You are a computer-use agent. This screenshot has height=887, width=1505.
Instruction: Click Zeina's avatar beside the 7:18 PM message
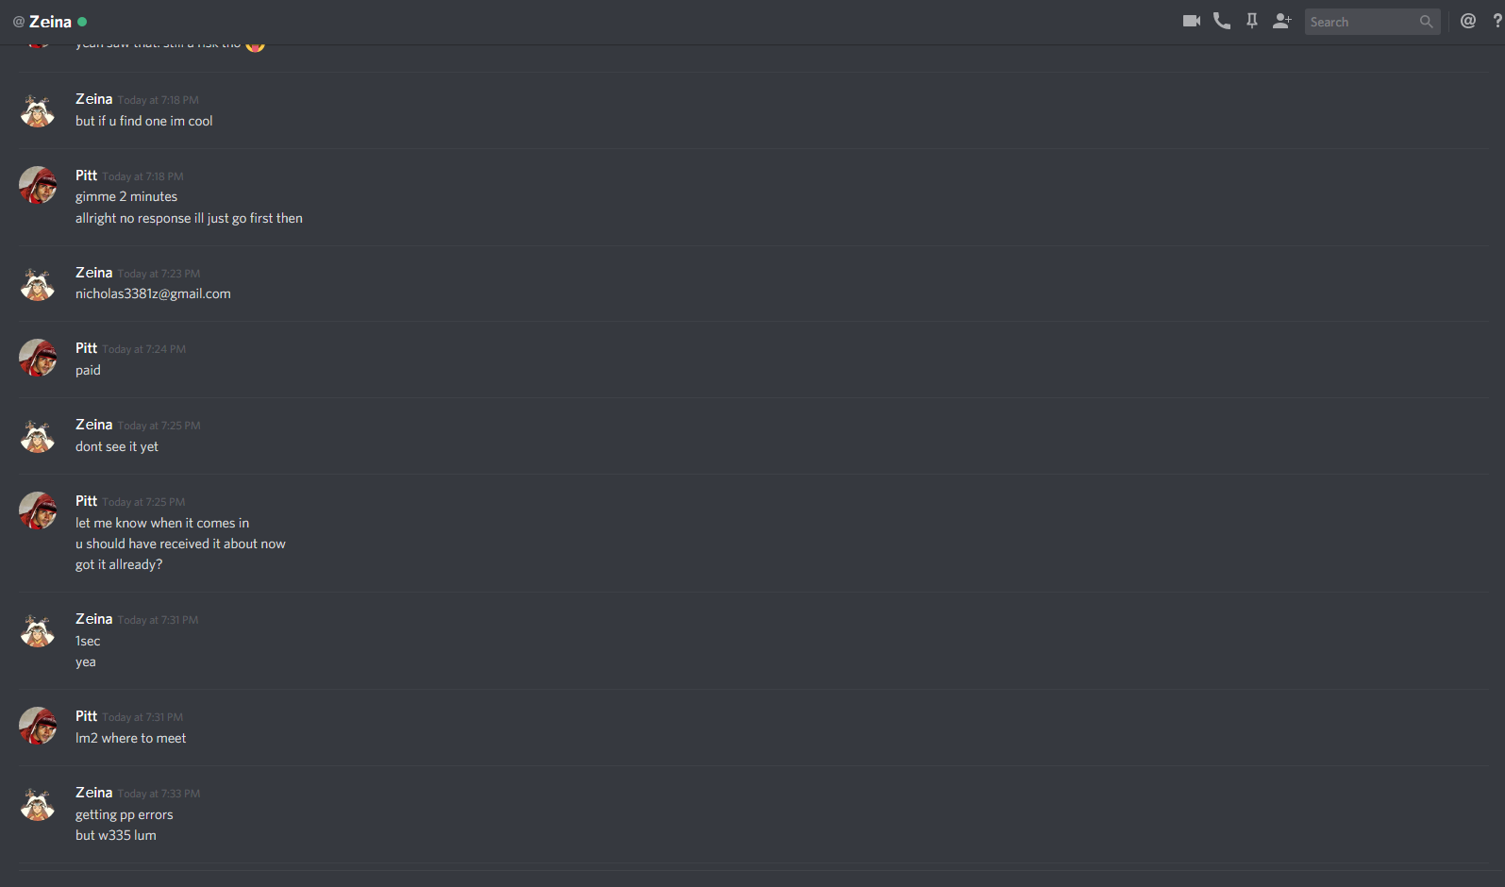[38, 109]
